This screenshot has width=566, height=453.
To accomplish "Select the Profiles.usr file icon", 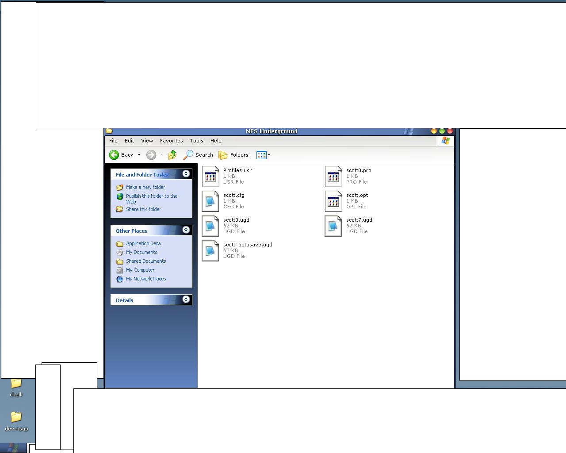I will [x=210, y=177].
